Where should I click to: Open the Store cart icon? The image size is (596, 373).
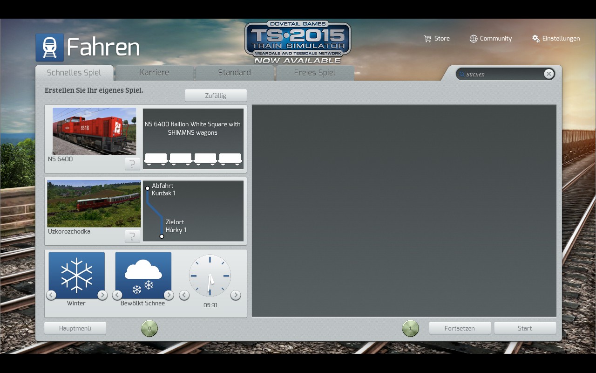427,39
